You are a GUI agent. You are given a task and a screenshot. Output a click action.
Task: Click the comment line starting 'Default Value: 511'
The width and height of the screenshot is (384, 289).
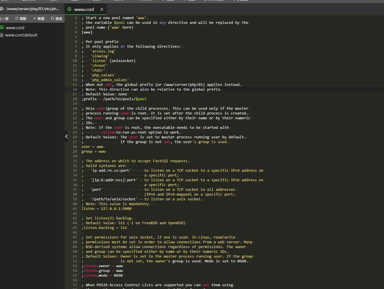pos(134,223)
